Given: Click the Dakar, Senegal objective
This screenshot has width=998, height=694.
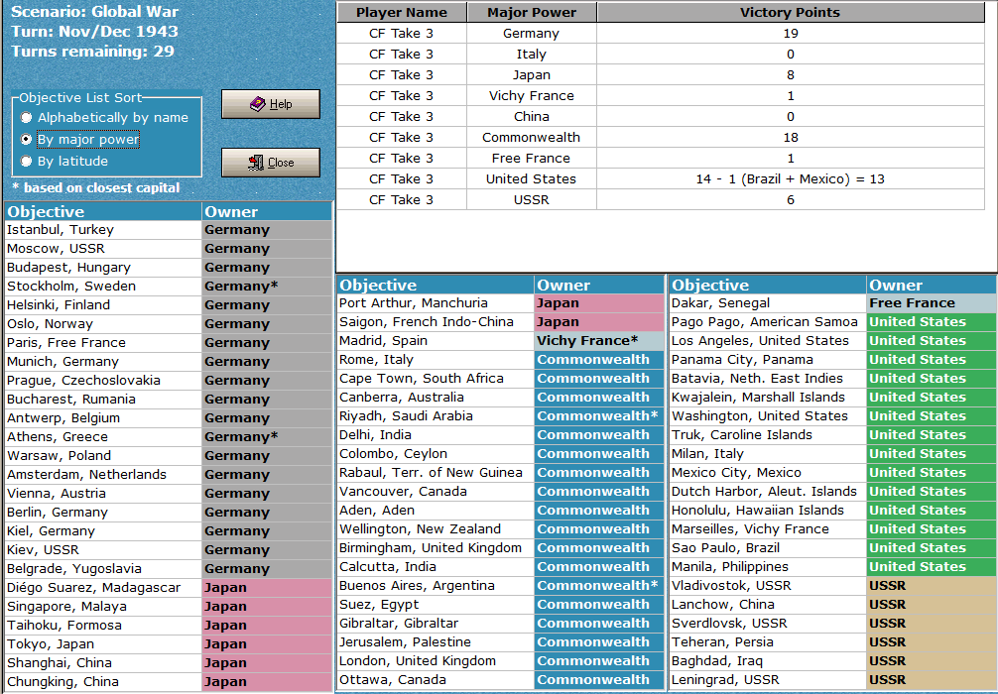Looking at the screenshot, I should [x=768, y=303].
